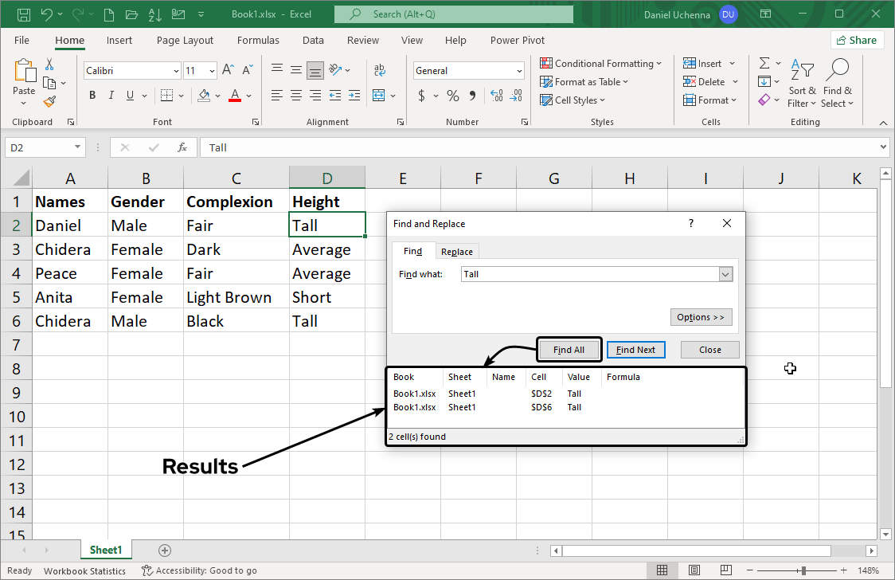895x580 pixels.
Task: Expand the Calibri font name dropdown
Action: (176, 71)
